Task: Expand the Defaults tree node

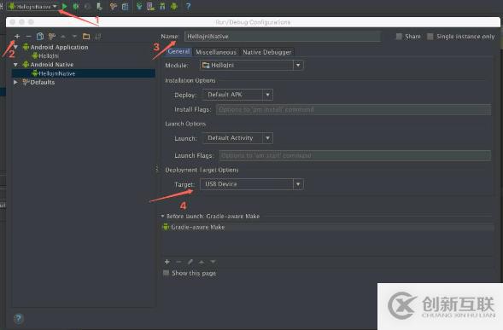Action: [x=15, y=83]
